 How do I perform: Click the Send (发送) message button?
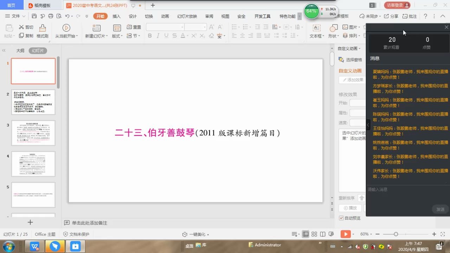(x=440, y=209)
